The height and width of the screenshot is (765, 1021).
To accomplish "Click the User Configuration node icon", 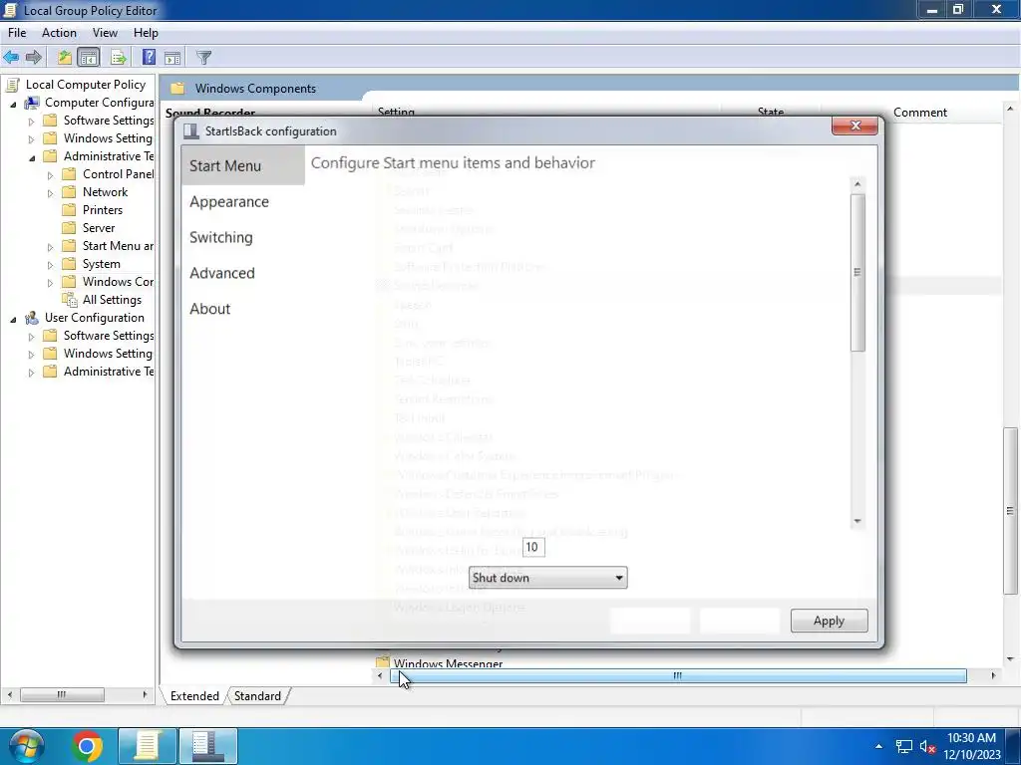I will 31,318.
